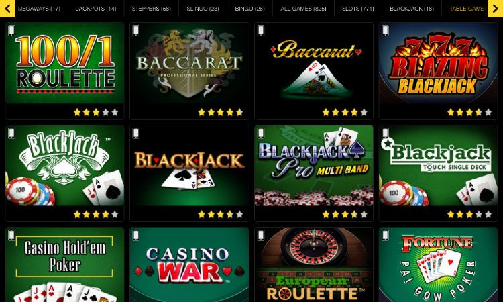
Task: Select the All Games (825) tab
Action: [303, 9]
